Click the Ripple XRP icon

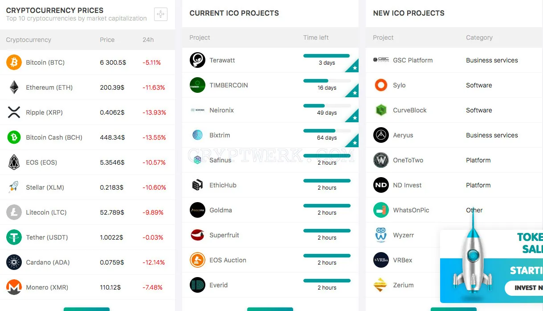[14, 112]
